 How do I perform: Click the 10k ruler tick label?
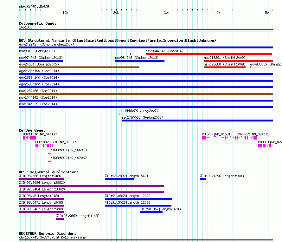pos(65,13)
